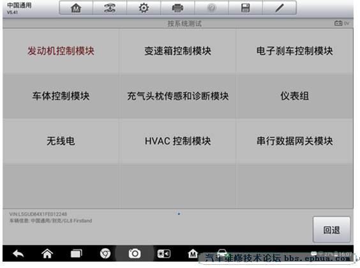Select 充气头枕传感和诊断模块
This screenshot has height=268, width=360.
pos(177,96)
